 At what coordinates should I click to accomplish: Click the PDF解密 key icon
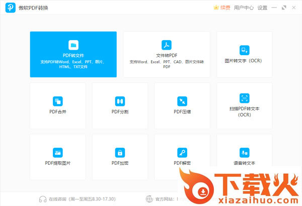[x=182, y=153]
